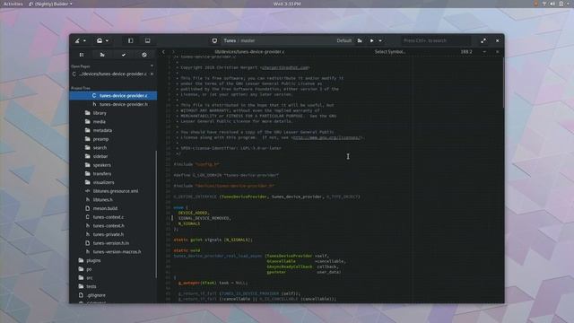Open the new document dropdown in header
The height and width of the screenshot is (323, 574).
pos(102,40)
